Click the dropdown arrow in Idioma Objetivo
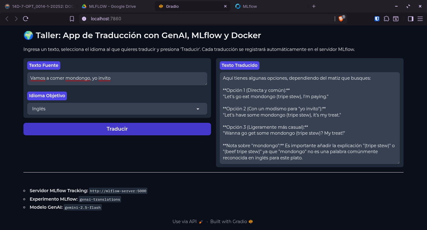 click(198, 109)
